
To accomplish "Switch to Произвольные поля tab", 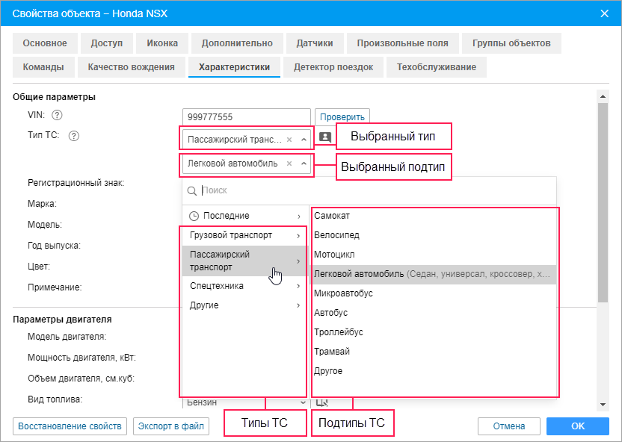I will point(403,43).
